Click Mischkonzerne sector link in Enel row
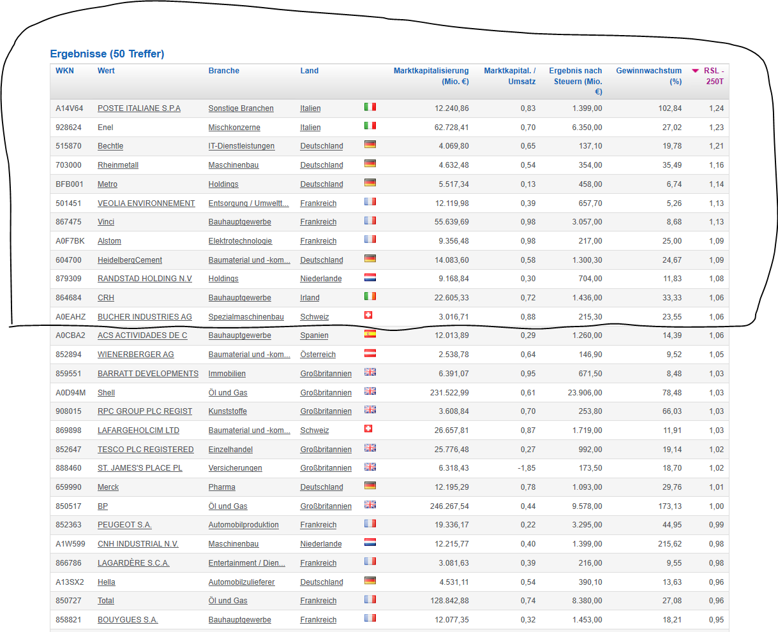Screen dimensions: 778x632 (x=234, y=128)
